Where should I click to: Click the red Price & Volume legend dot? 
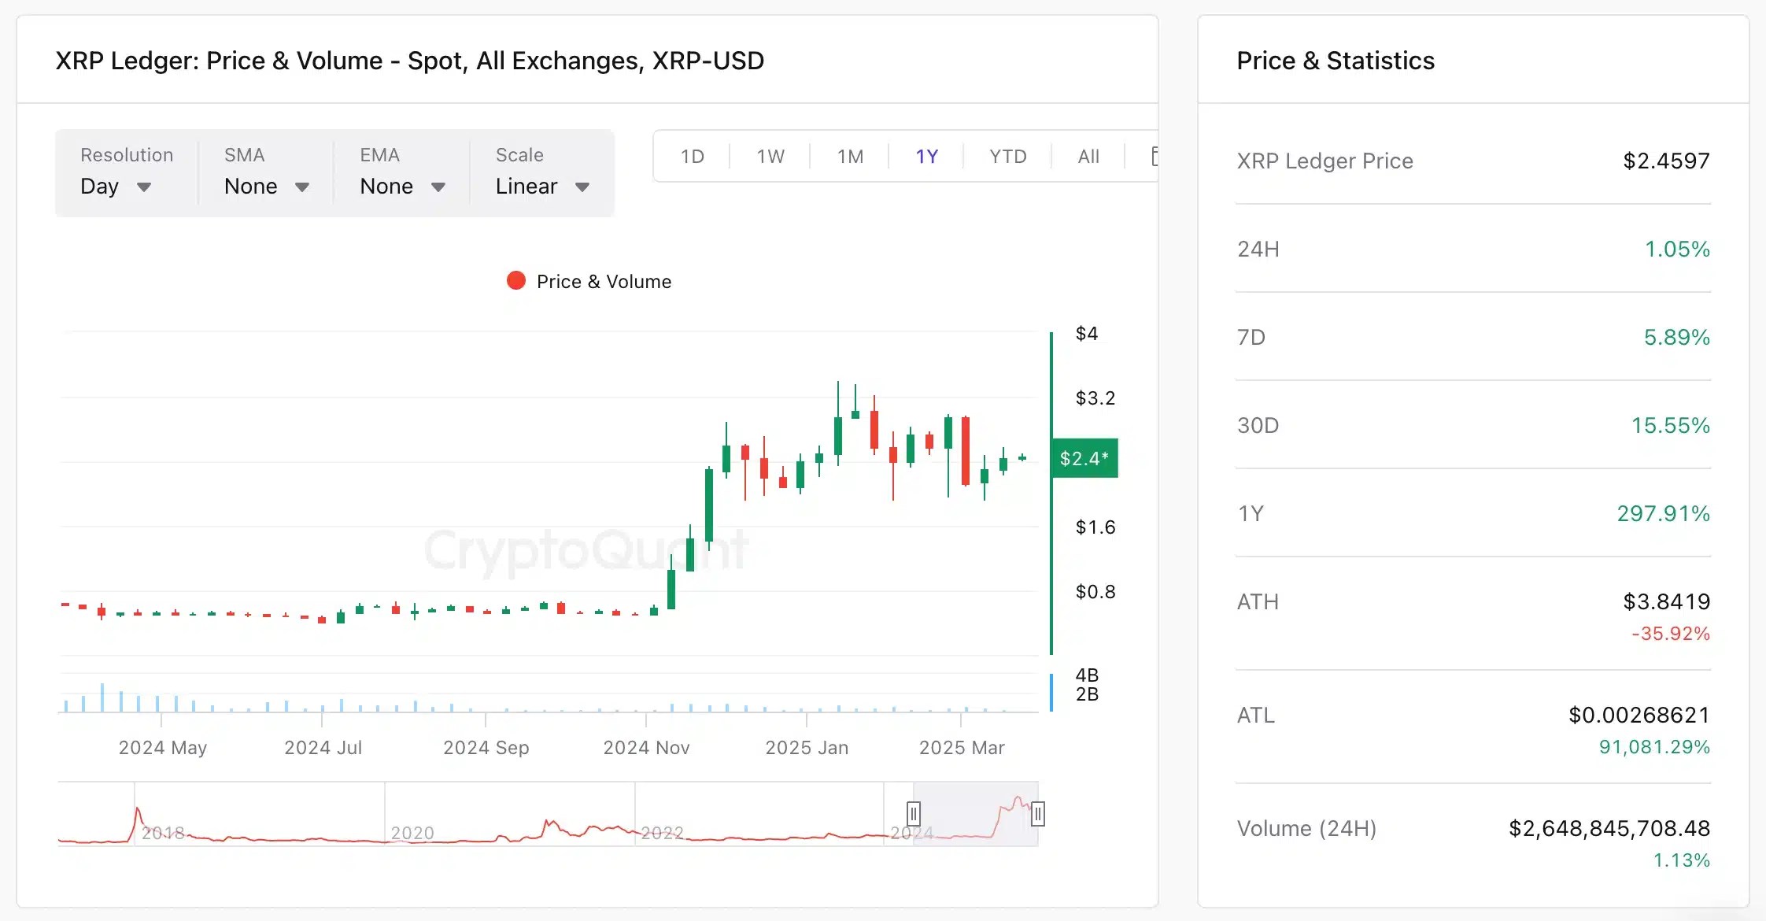(x=515, y=280)
